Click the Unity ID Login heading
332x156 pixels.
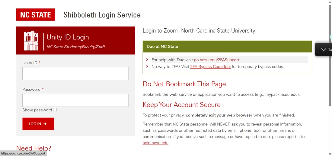pyautogui.click(x=68, y=37)
